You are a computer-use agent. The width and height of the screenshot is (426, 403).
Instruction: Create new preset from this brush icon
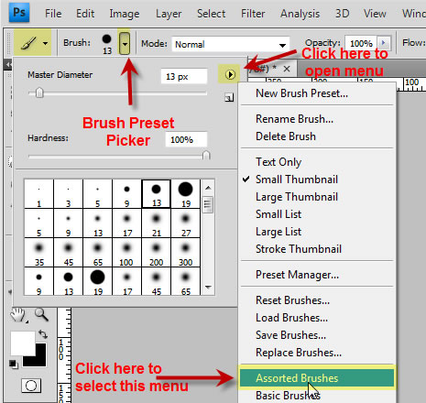tap(229, 98)
